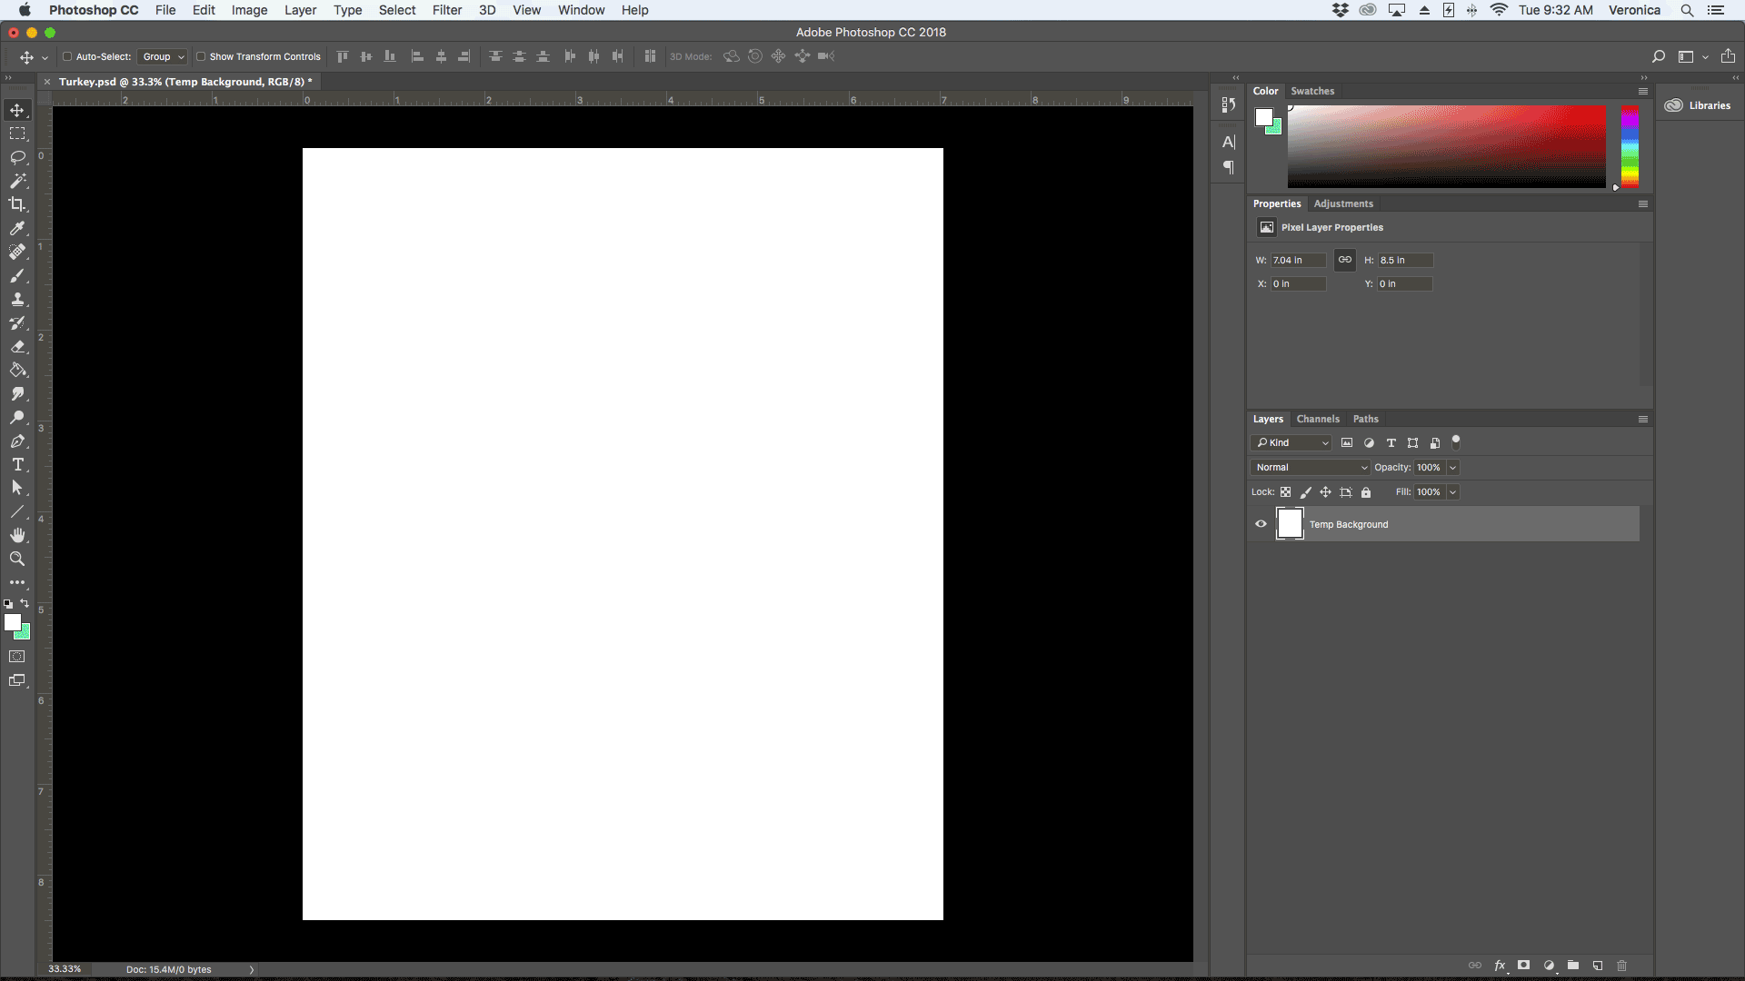1745x981 pixels.
Task: Switch to the Channels tab
Action: [x=1319, y=418]
